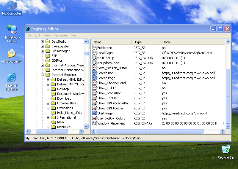Open the Edit menu
The image size is (238, 169).
coord(37,35)
